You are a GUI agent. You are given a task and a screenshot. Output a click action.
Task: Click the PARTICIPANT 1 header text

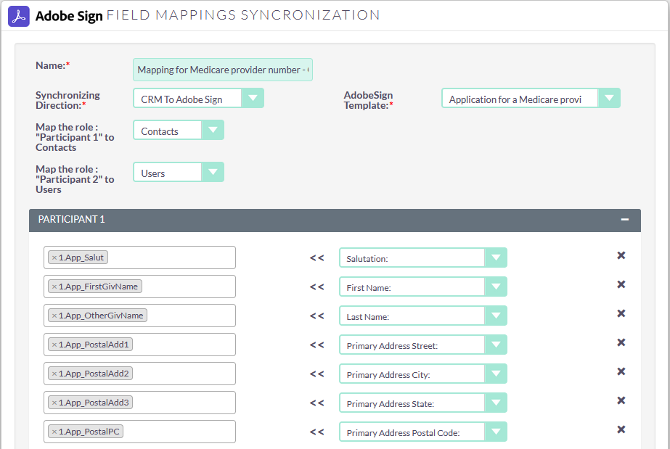(71, 219)
